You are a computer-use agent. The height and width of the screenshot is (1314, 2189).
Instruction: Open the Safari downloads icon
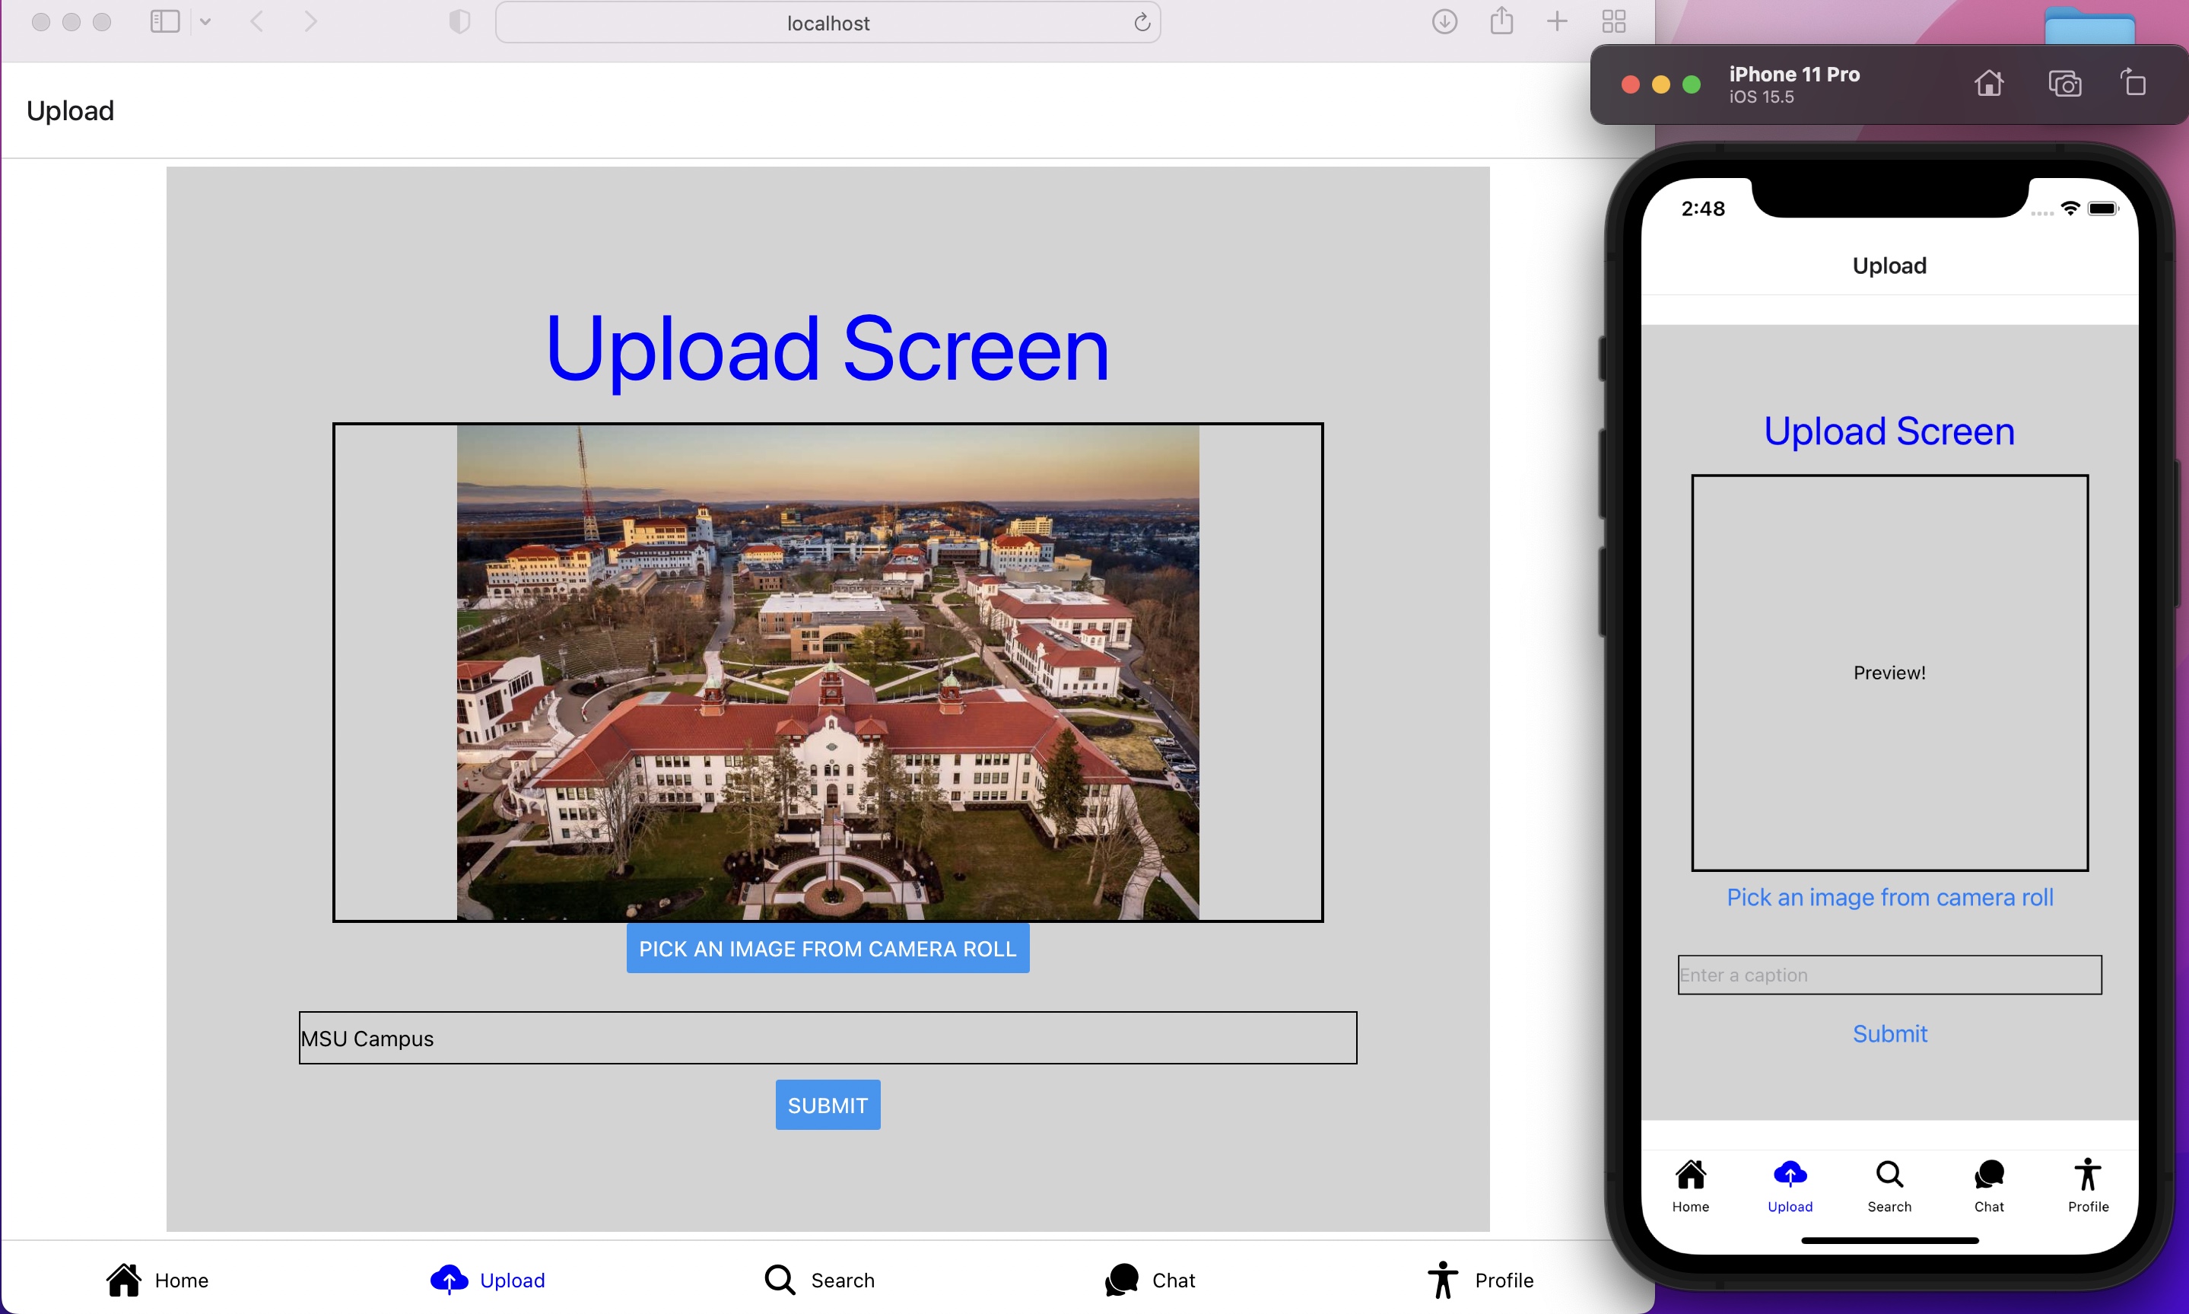(x=1444, y=21)
